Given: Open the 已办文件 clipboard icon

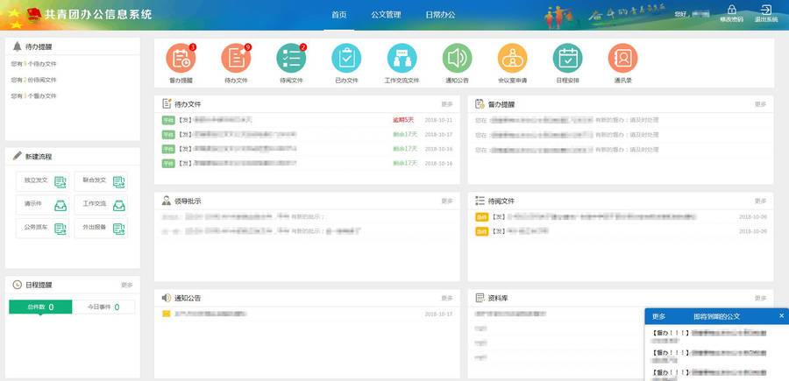Looking at the screenshot, I should [346, 59].
